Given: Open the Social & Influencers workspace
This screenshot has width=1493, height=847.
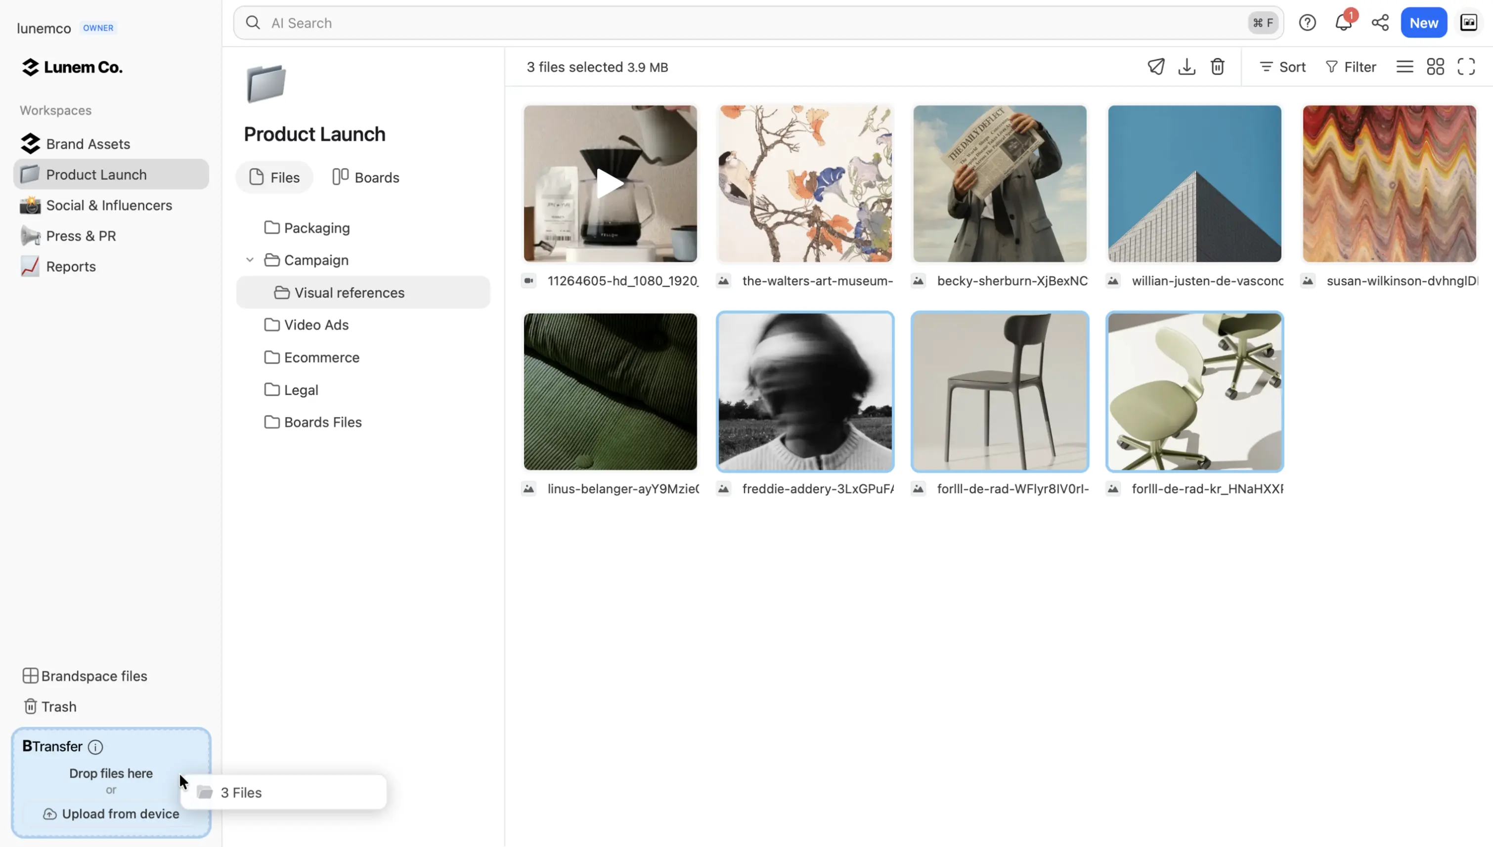Looking at the screenshot, I should [109, 206].
